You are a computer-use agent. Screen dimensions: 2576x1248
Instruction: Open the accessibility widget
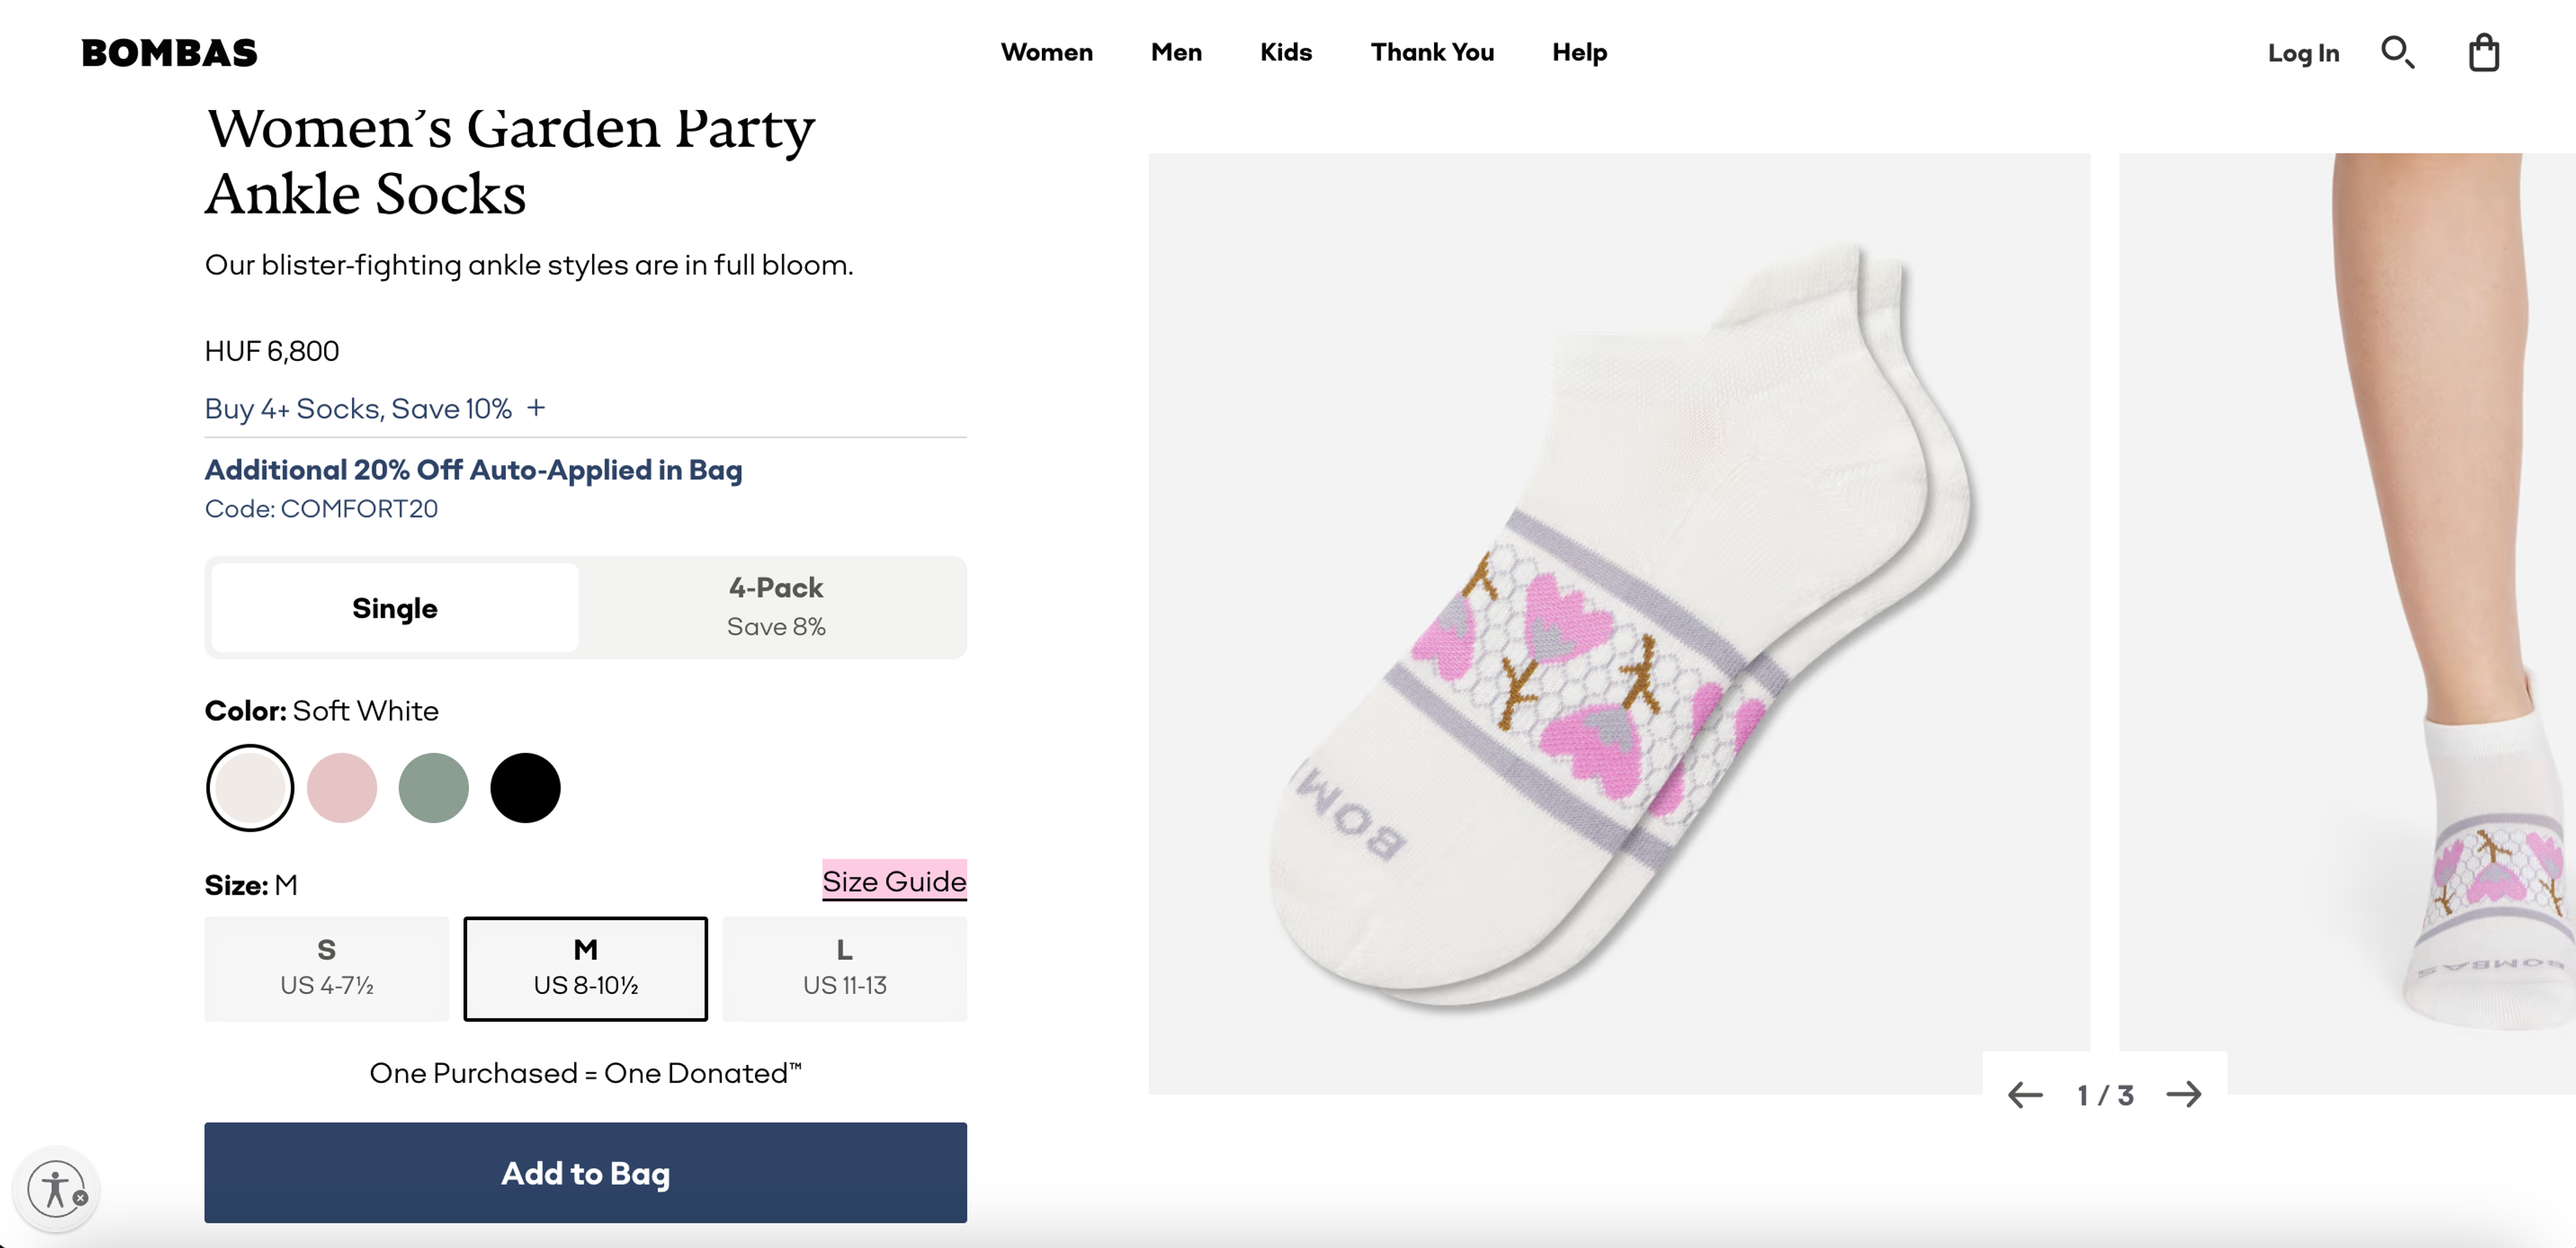[x=55, y=1190]
